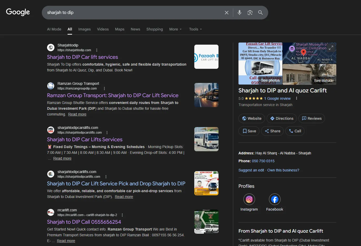Viewport: 361px width, 246px height.
Task: Open options menu for sharjahtodipcarslifts.com result
Action: pos(107,133)
